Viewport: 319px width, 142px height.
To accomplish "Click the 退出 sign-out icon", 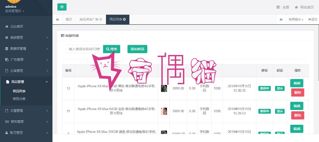I will (309, 19).
